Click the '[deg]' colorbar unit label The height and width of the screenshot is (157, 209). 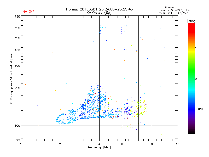pyautogui.click(x=192, y=21)
